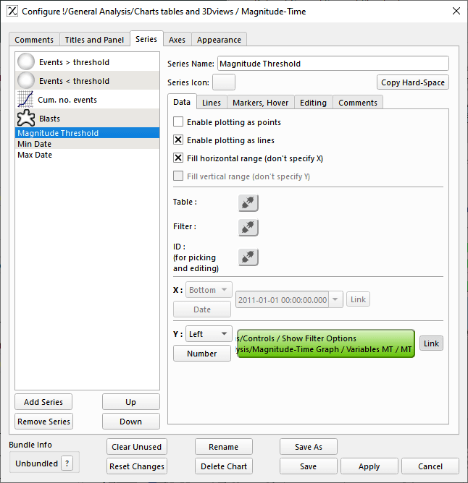Click the ID link picker icon
The height and width of the screenshot is (483, 468).
[x=248, y=257]
